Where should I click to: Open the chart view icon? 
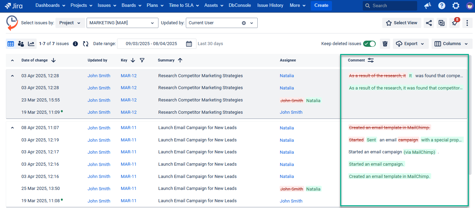click(31, 44)
